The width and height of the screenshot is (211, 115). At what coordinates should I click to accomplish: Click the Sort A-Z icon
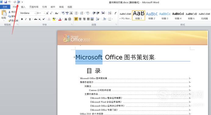point(110,13)
